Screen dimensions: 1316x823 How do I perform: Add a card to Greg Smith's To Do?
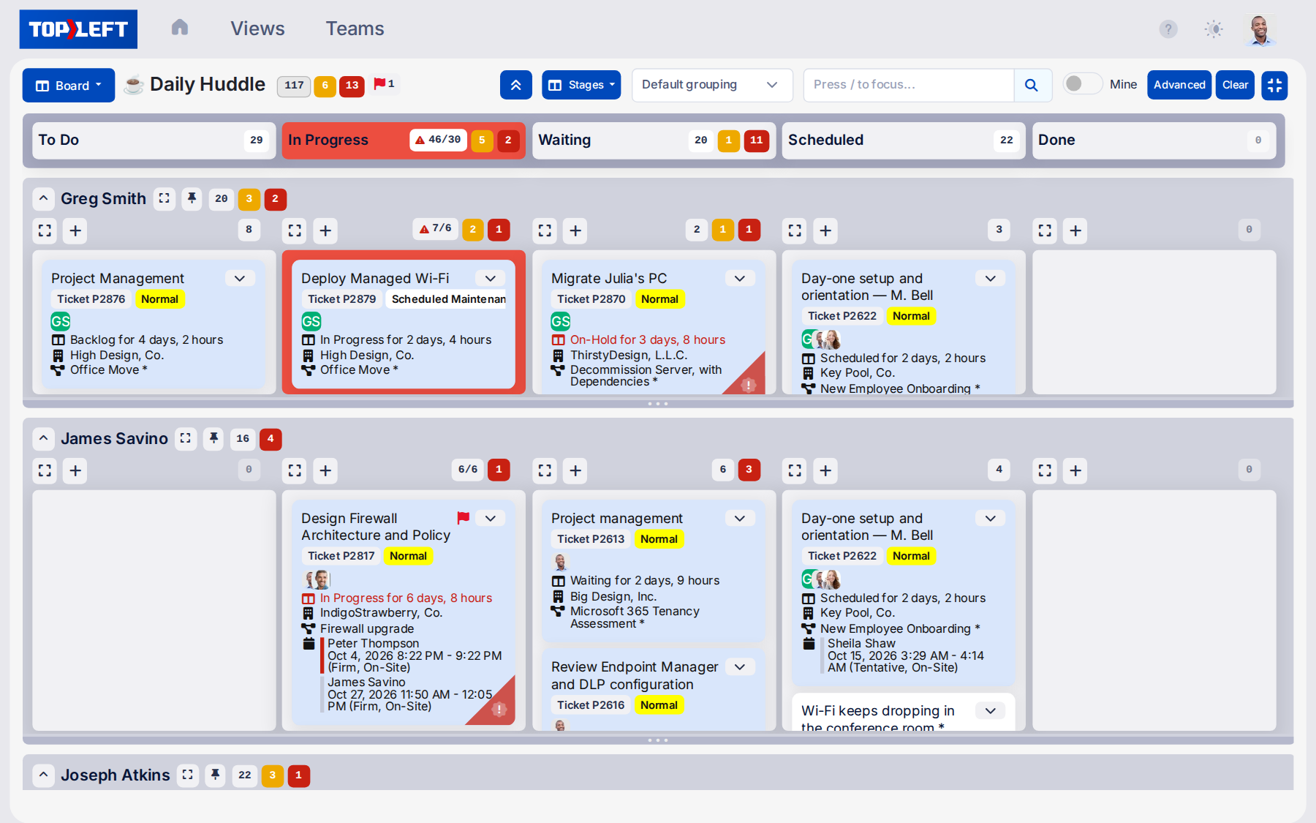pos(75,230)
